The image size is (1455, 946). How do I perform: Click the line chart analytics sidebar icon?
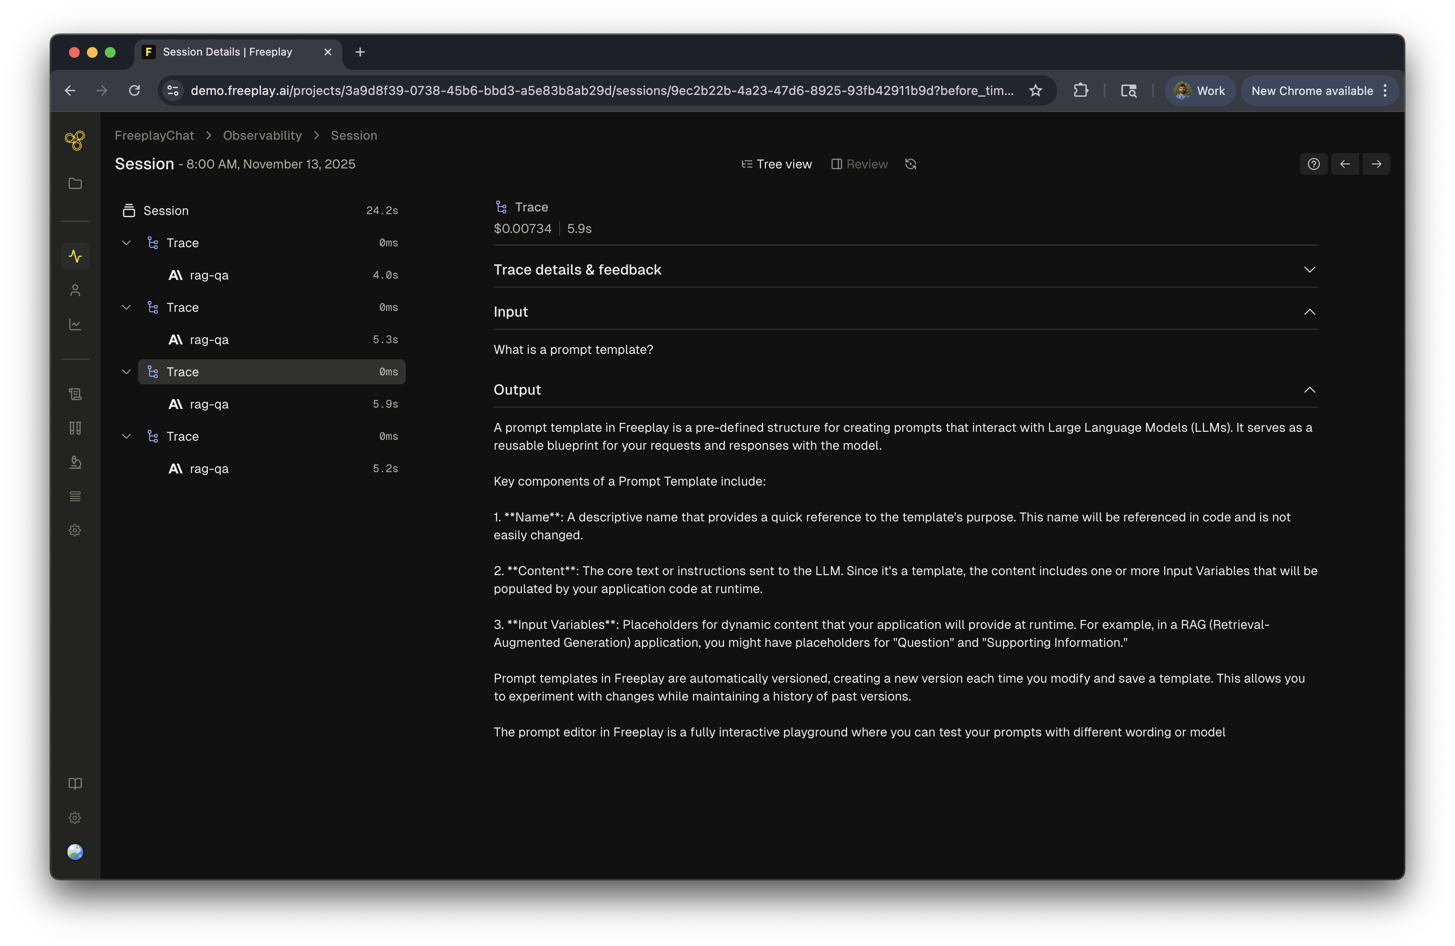pyautogui.click(x=74, y=324)
